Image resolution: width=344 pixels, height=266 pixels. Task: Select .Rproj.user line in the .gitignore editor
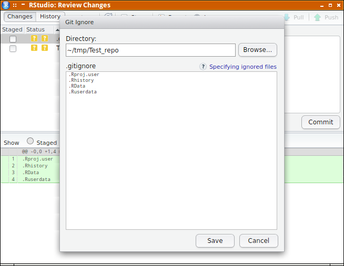tap(84, 75)
